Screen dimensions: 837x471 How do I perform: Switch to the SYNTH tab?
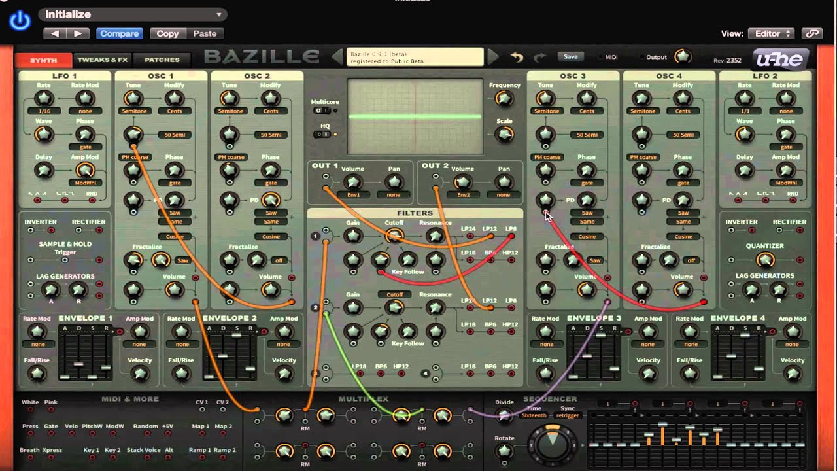click(x=44, y=60)
